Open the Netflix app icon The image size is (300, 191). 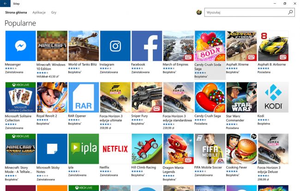click(x=115, y=149)
